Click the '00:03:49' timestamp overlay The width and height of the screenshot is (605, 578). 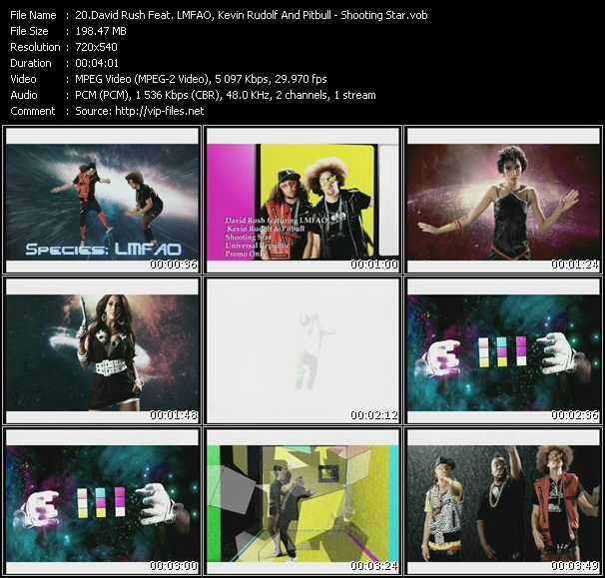coord(575,566)
